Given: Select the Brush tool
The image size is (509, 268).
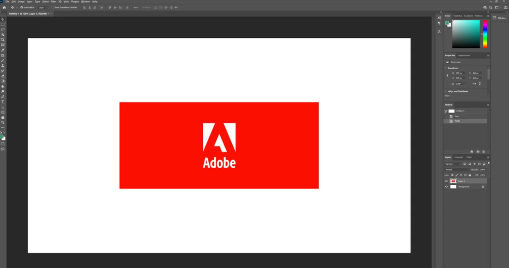Looking at the screenshot, I should 3,61.
